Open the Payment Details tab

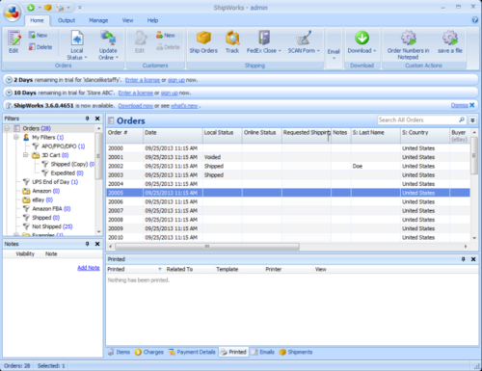point(192,352)
